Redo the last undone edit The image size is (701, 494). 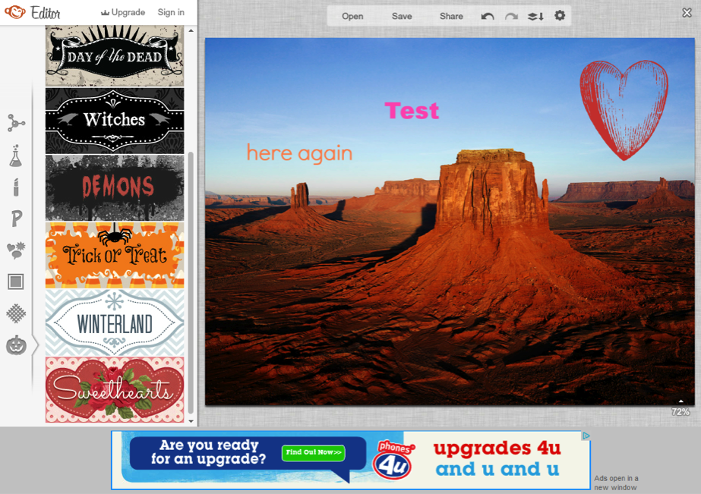(x=511, y=16)
